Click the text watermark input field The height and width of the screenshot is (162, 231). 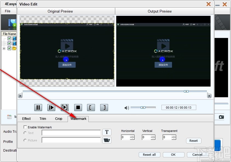(71, 132)
